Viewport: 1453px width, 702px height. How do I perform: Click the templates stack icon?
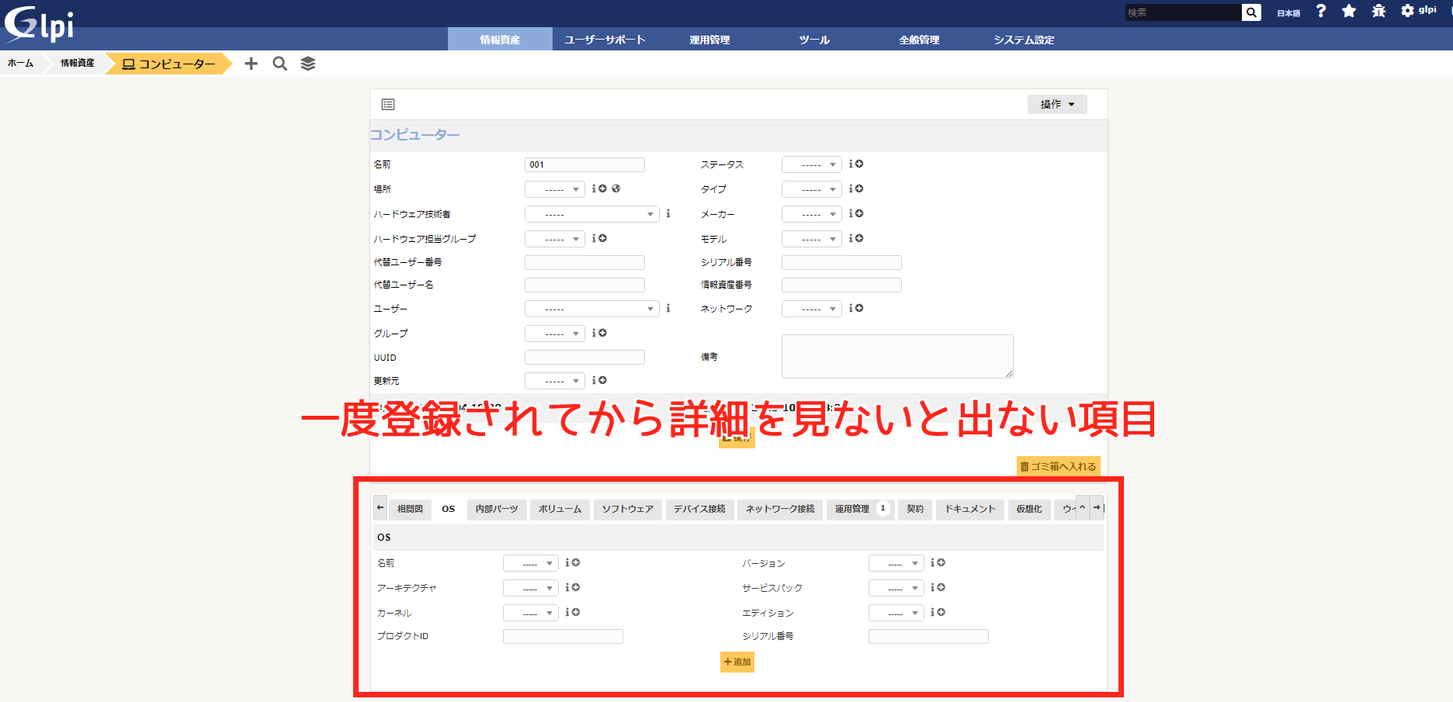(x=308, y=64)
